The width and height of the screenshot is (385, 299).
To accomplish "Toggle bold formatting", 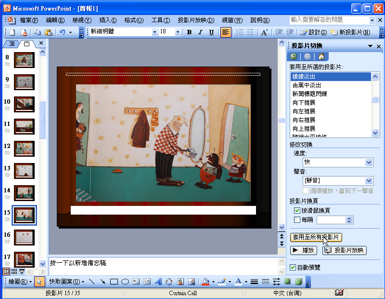I will coord(189,32).
